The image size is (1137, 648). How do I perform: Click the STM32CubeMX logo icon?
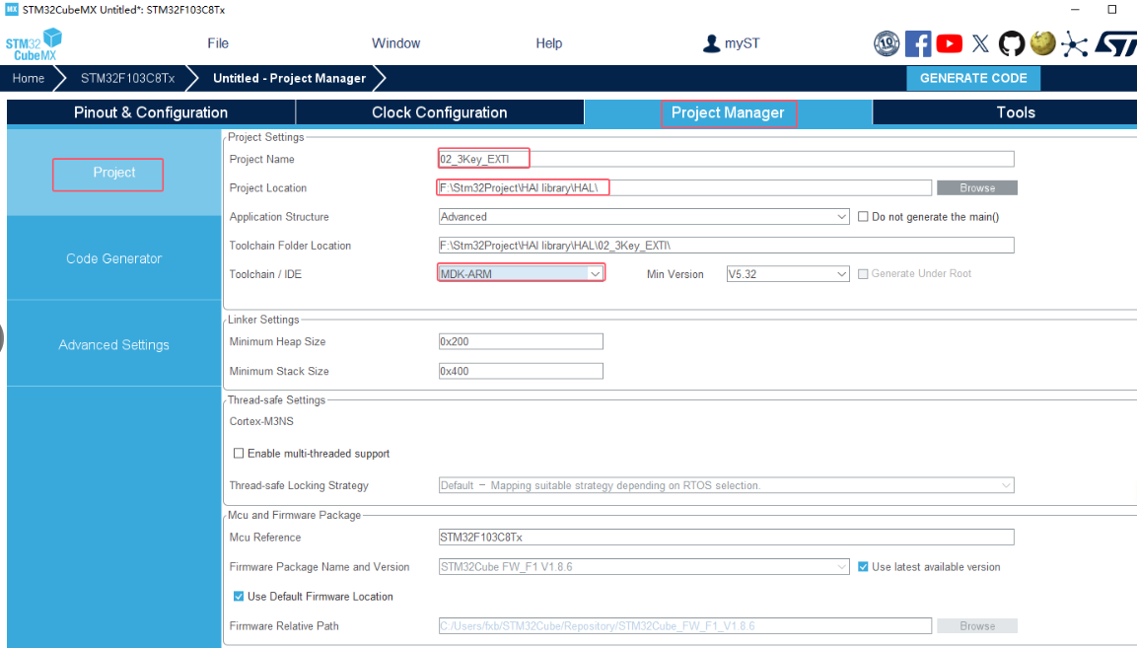(35, 44)
